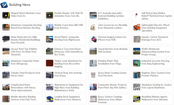The height and width of the screenshot is (105, 174).
Task: Click the Epoxy Resin Coating bucket image
Action: pos(93,75)
